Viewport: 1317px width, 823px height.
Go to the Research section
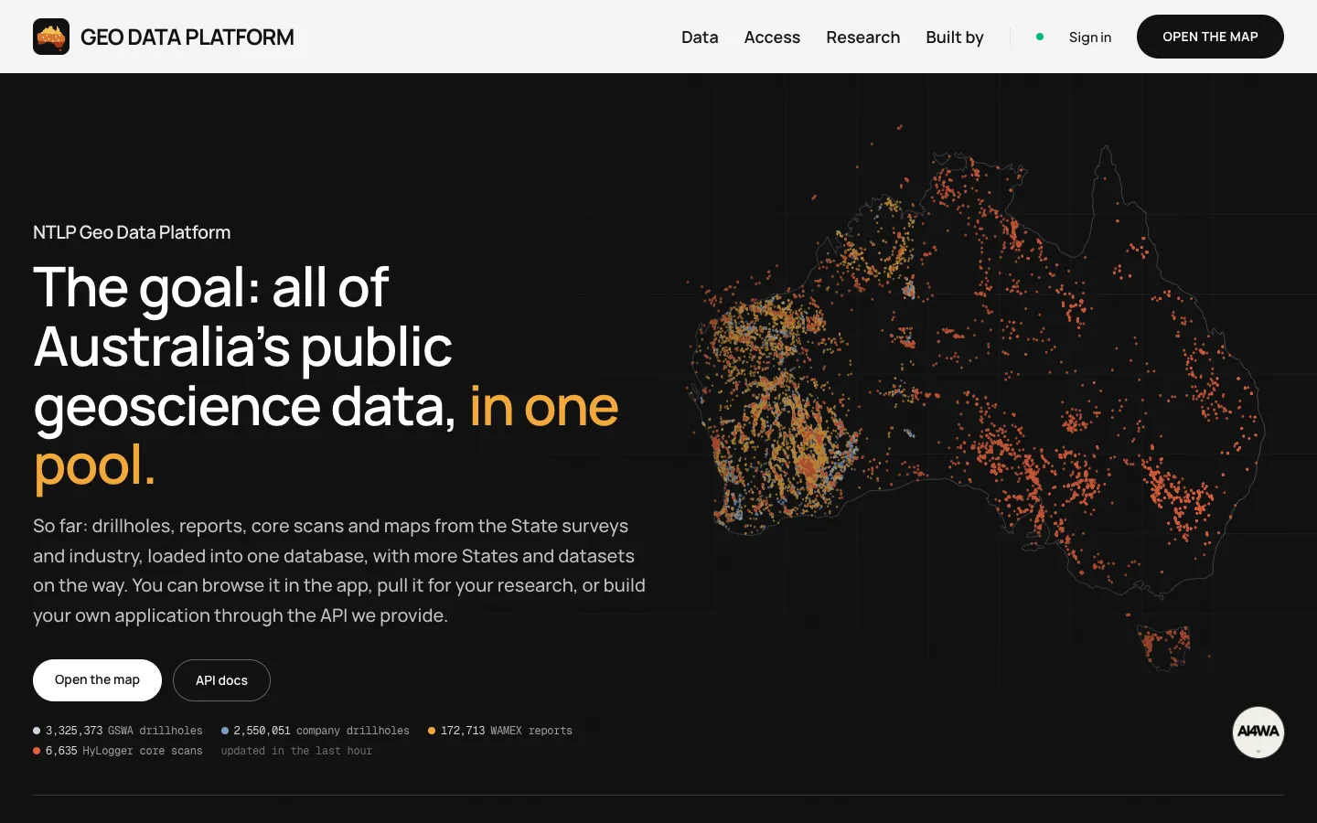click(x=862, y=37)
